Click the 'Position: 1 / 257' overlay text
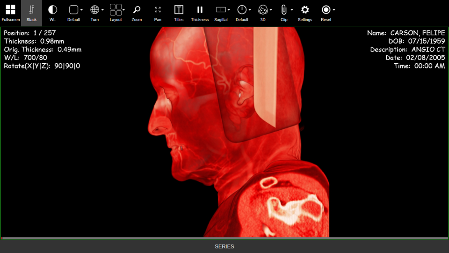 [x=30, y=33]
